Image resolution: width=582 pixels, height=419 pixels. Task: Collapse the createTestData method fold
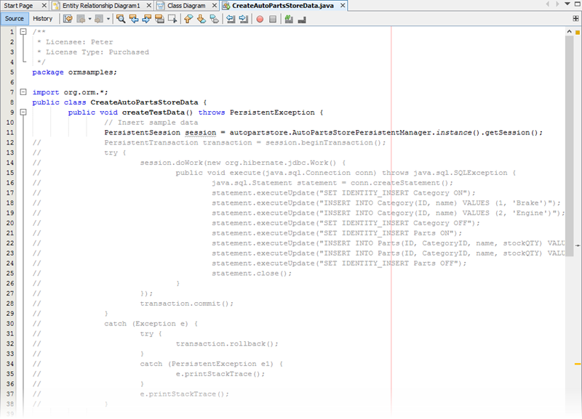[23, 113]
